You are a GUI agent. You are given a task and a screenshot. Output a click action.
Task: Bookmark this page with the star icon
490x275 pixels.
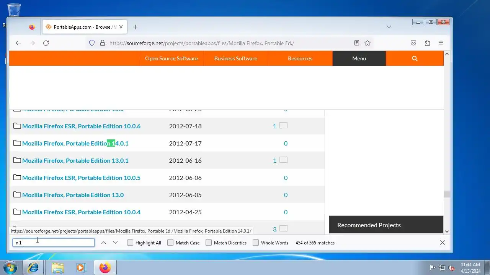click(367, 43)
